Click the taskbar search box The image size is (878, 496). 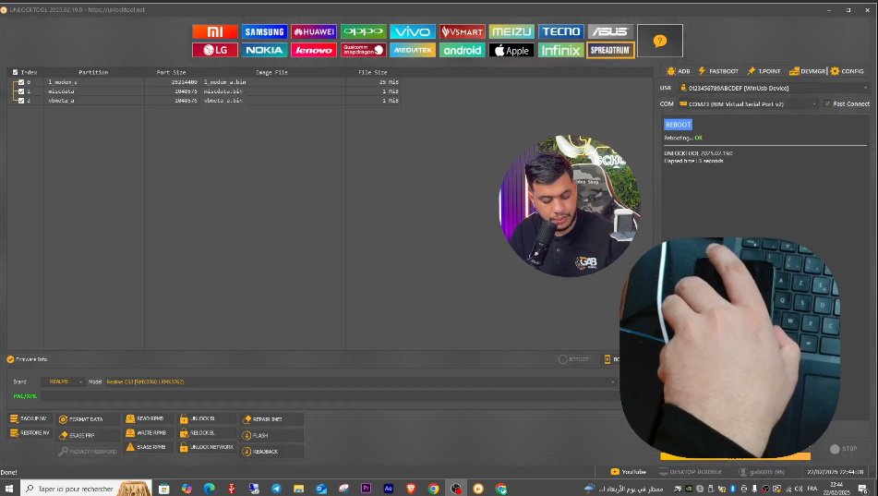pyautogui.click(x=86, y=489)
